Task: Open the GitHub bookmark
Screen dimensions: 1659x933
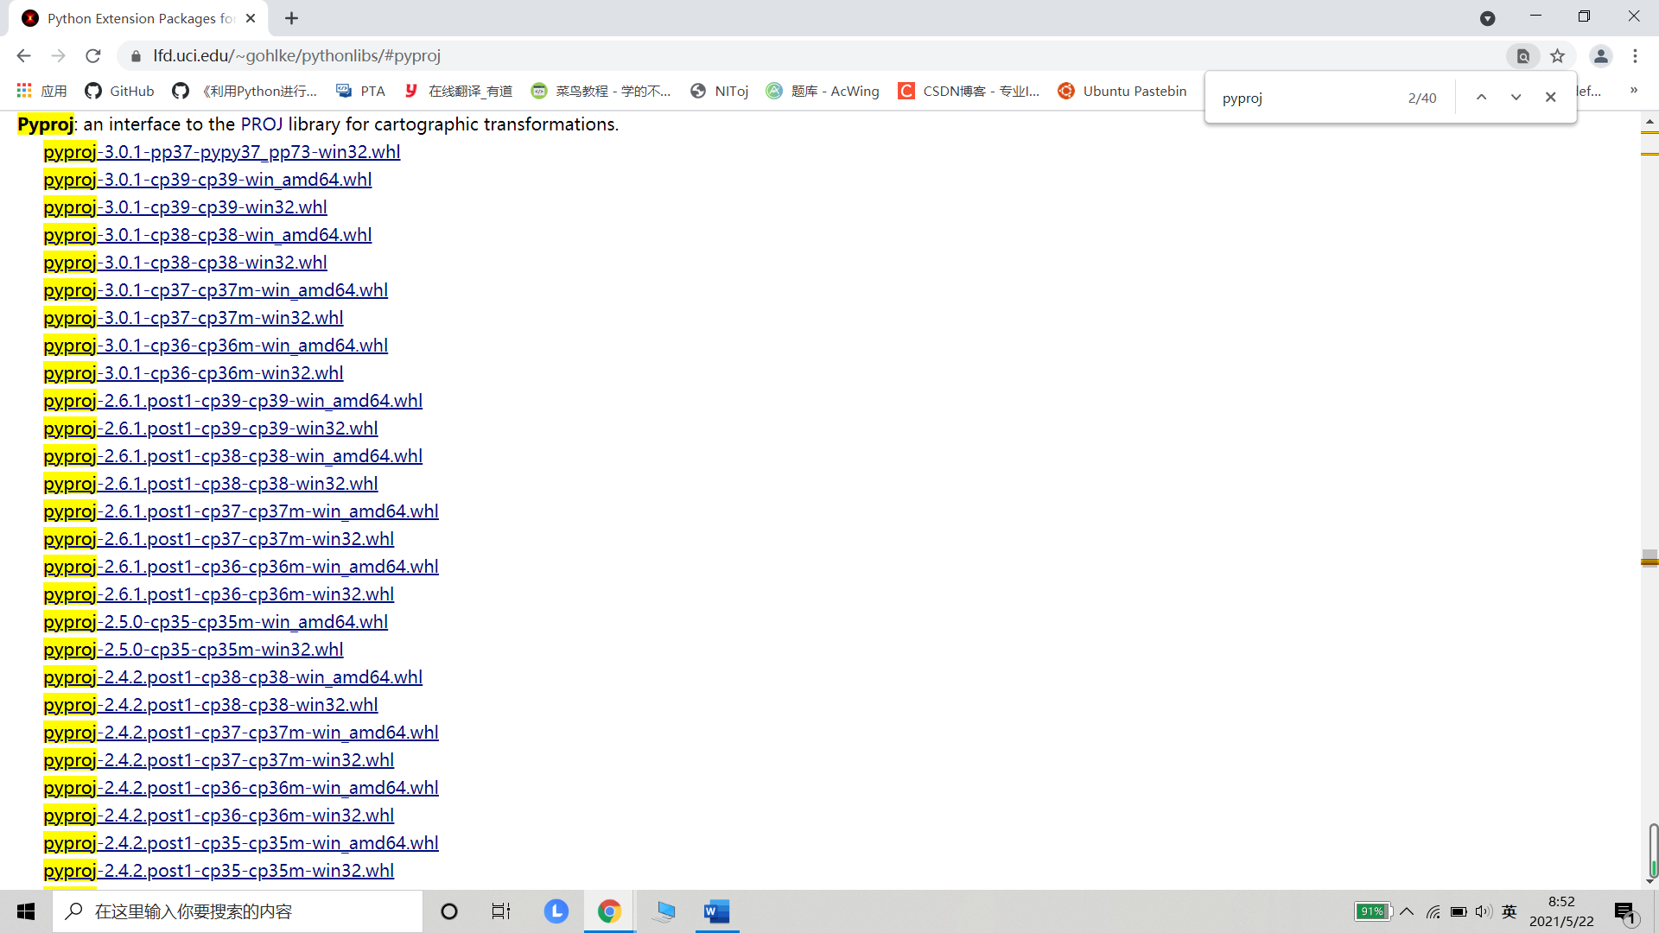Action: 118,90
